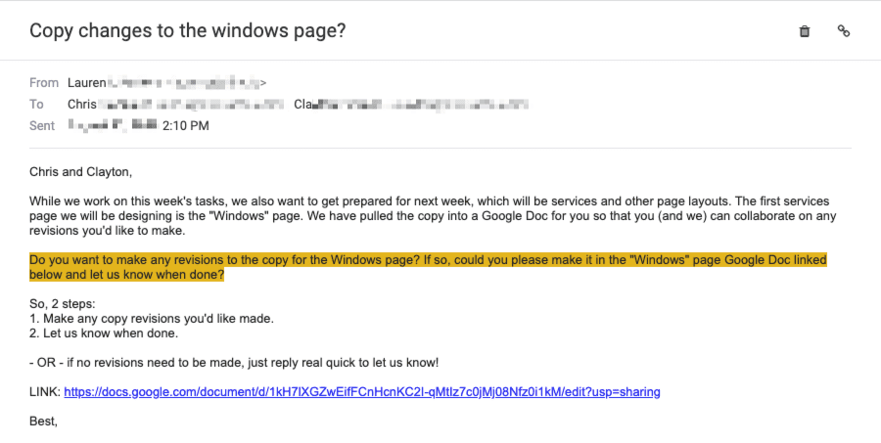Click the yellow highlighted question paragraph
The width and height of the screenshot is (881, 443).
(428, 267)
